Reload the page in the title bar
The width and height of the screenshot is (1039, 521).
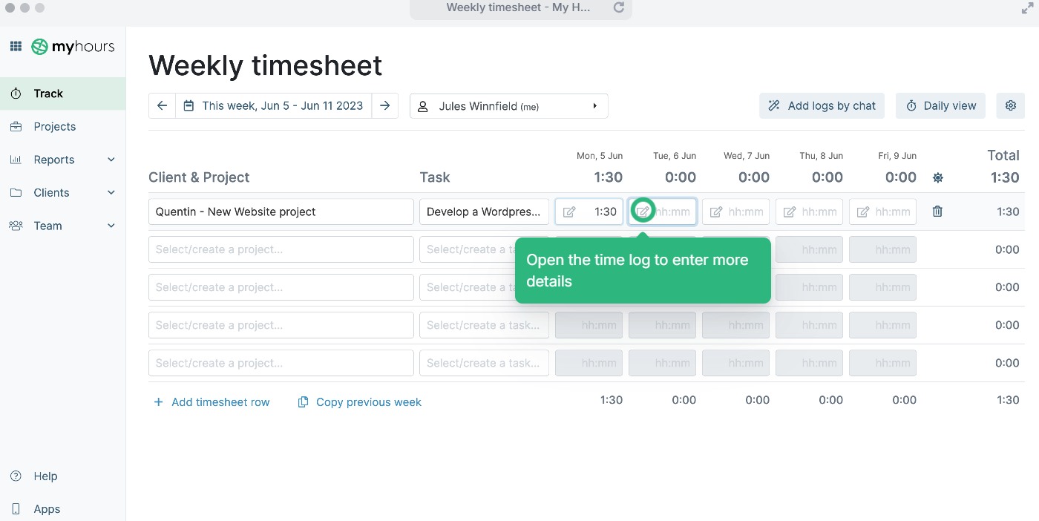[618, 7]
